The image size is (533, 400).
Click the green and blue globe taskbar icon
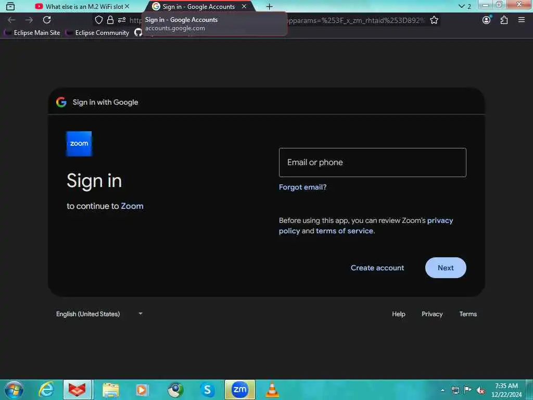(x=175, y=390)
